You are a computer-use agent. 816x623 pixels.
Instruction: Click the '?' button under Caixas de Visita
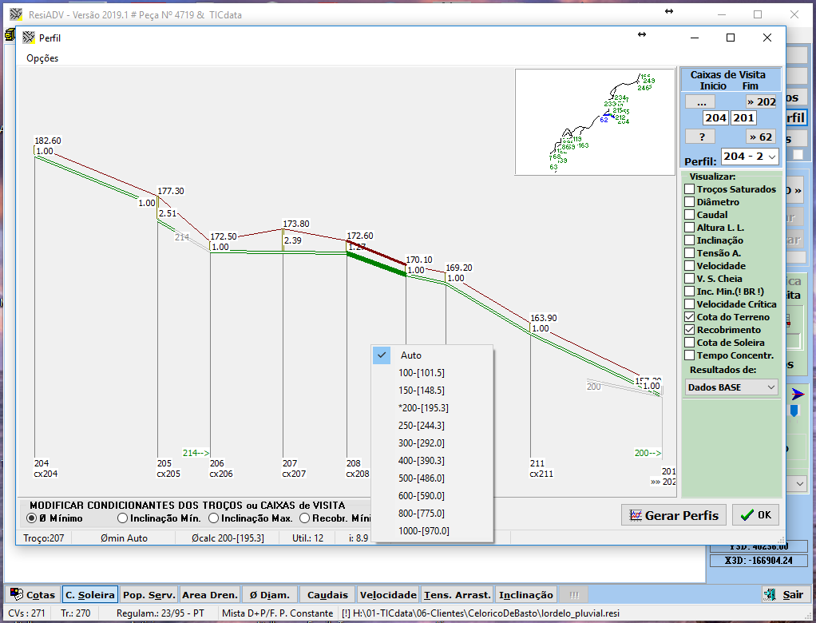click(x=700, y=137)
